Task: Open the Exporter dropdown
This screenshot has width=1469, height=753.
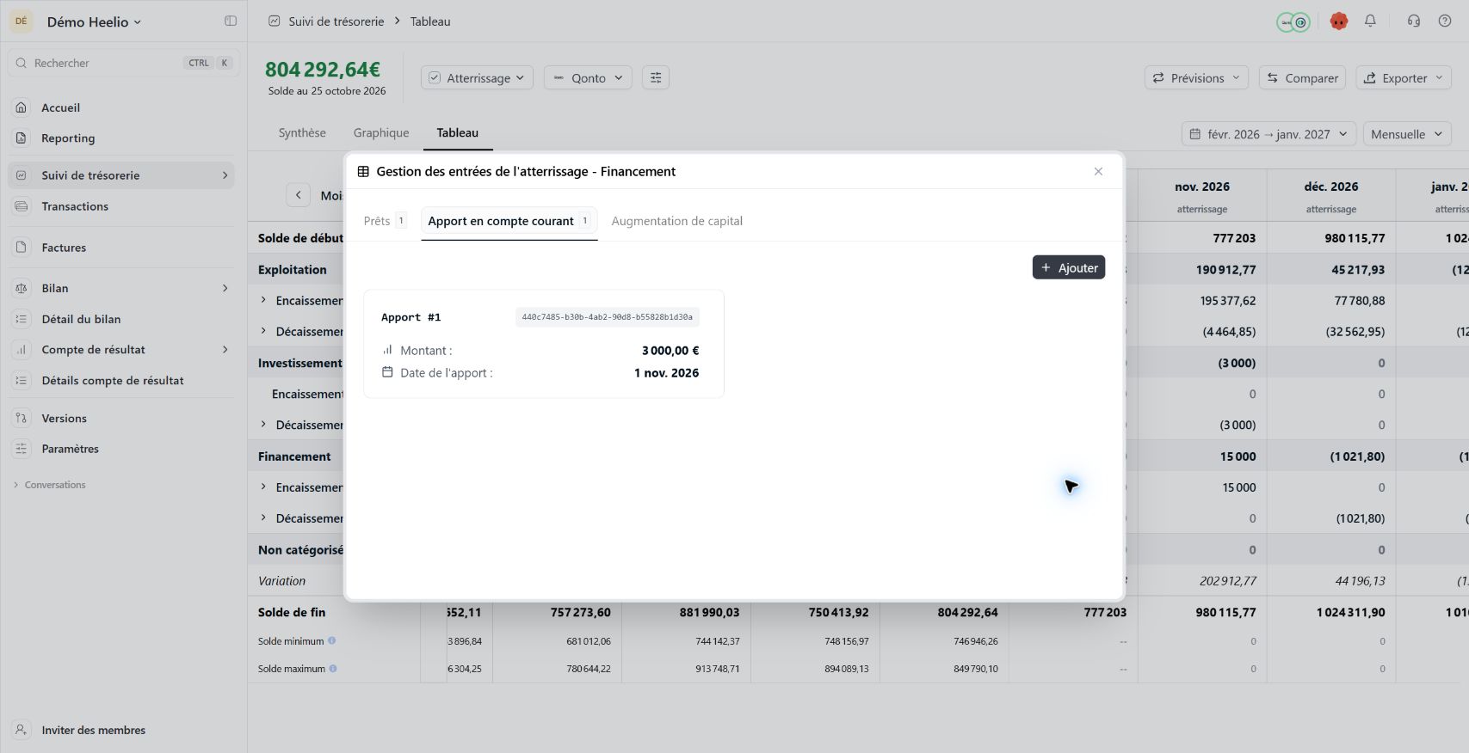Action: [x=1404, y=77]
